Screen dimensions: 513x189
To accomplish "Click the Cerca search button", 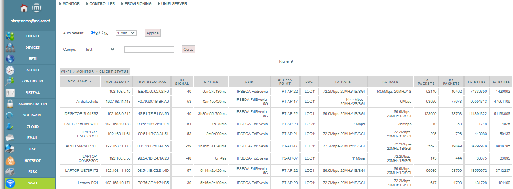I will 188,49.
